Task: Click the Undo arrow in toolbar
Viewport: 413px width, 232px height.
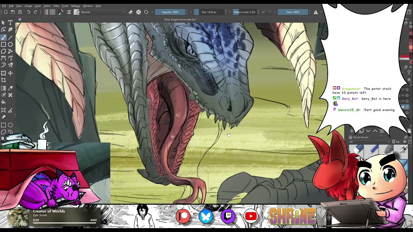Action: pos(28,12)
